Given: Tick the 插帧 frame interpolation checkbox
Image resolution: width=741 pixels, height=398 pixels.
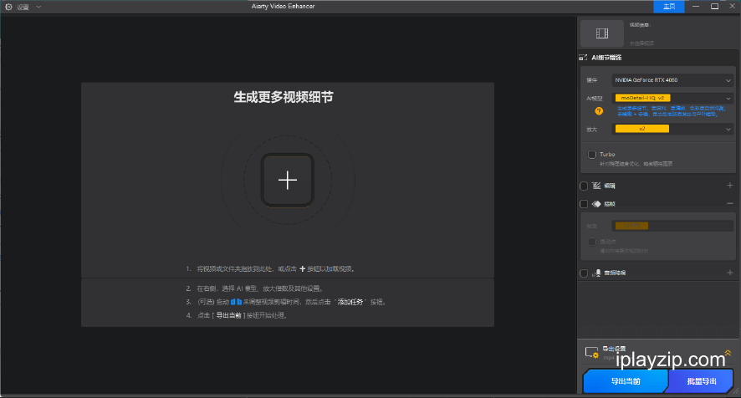Looking at the screenshot, I should tap(584, 204).
